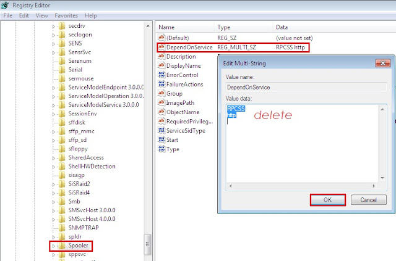Expand the secdrv tree node
This screenshot has width=396, height=261.
[x=54, y=26]
